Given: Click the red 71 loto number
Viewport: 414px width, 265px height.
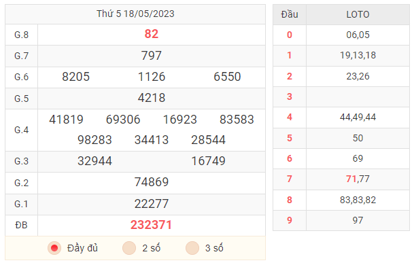Looking at the screenshot, I should coord(351,179).
